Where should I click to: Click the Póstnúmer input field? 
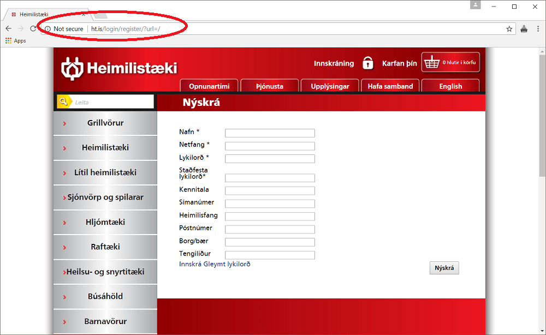(x=270, y=229)
